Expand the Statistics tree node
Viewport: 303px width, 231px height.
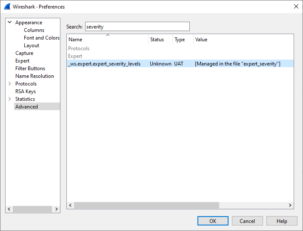coord(10,99)
